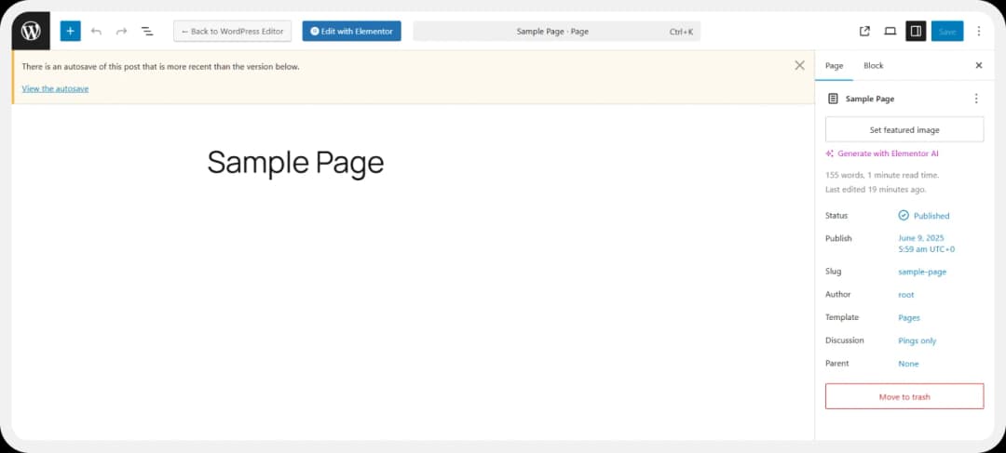This screenshot has height=453, width=1006.
Task: Switch to the Block tab
Action: click(x=873, y=65)
